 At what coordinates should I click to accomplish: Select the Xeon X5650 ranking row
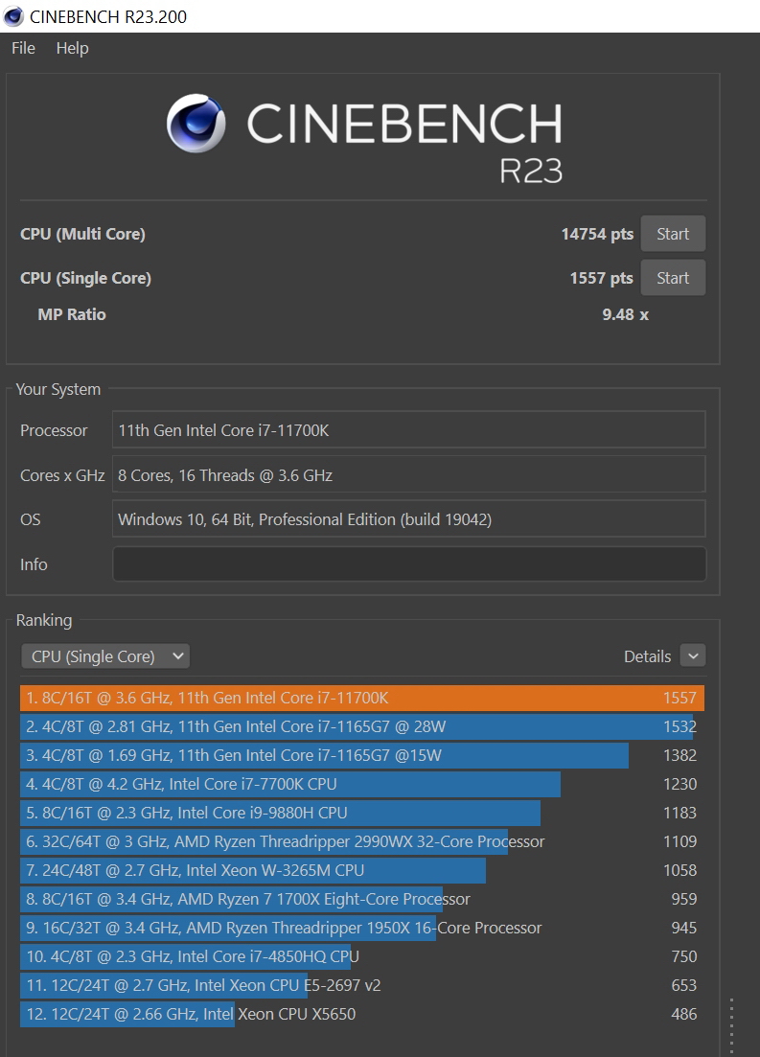click(361, 1014)
